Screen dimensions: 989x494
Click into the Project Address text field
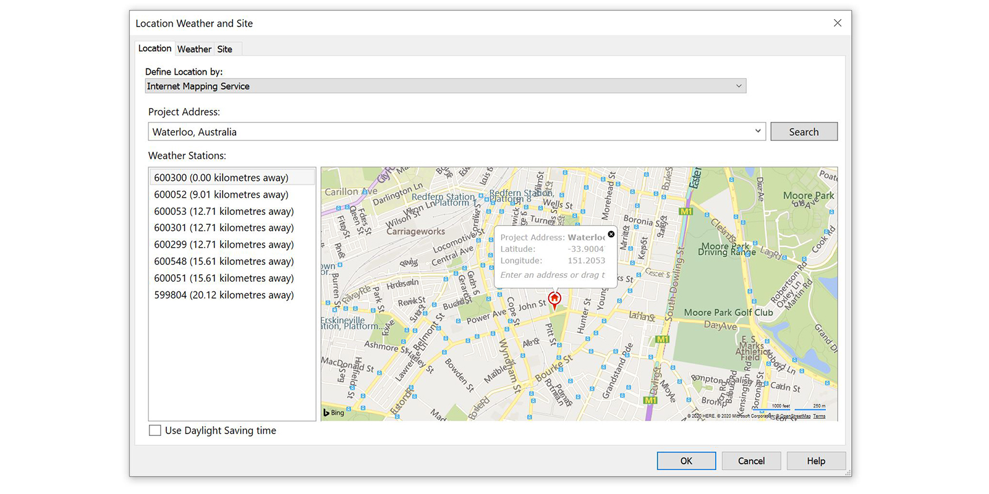[445, 132]
